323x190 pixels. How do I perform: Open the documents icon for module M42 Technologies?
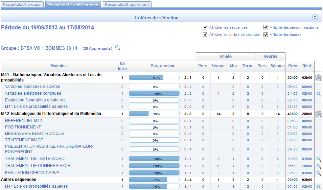click(x=318, y=114)
